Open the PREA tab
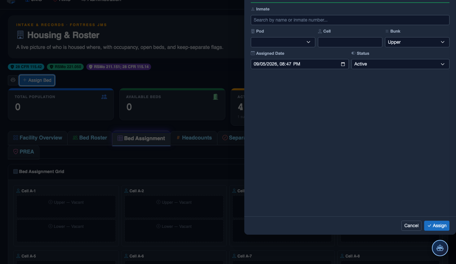This screenshot has height=264, width=456. coord(23,152)
